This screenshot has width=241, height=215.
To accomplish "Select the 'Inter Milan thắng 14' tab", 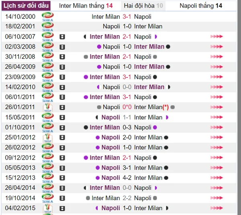I will 86,6.
